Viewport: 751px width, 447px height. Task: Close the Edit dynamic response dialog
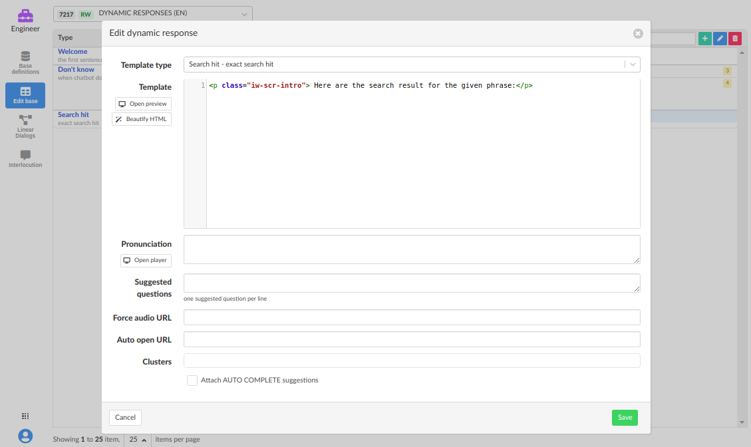pos(638,33)
